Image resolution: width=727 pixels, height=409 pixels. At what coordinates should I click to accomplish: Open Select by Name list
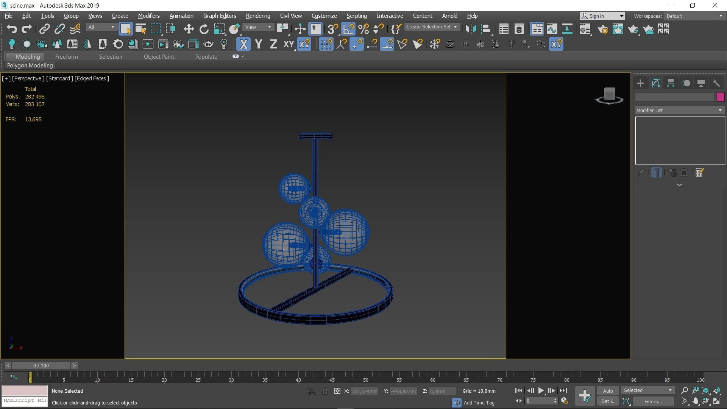pyautogui.click(x=140, y=29)
